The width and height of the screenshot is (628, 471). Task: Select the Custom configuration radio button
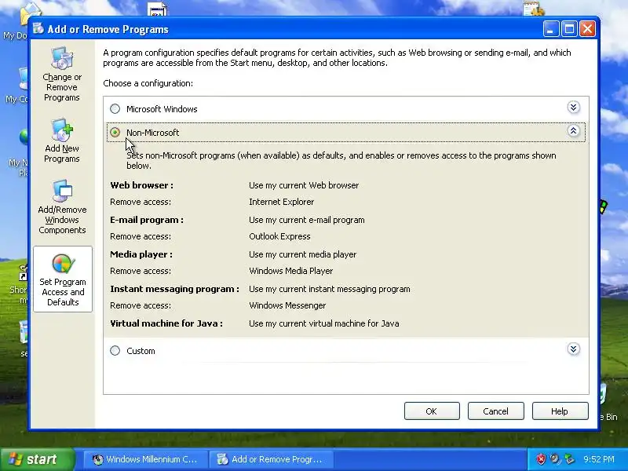tap(115, 351)
